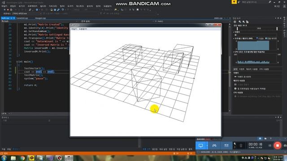Collapse the int main() code block
Screen dimensions: 287x161
pyautogui.click(x=17, y=62)
